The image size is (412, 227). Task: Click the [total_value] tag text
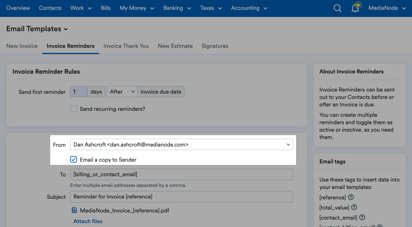(x=334, y=208)
